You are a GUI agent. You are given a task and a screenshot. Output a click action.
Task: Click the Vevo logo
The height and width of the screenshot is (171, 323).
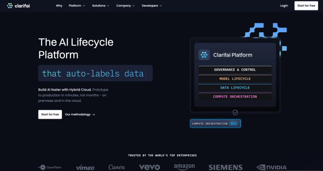point(149,167)
